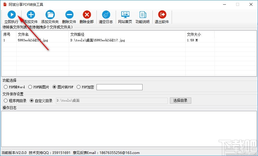Close the 阿斌分享PDF转换工具 window
The height and width of the screenshot is (156, 258).
coord(251,4)
